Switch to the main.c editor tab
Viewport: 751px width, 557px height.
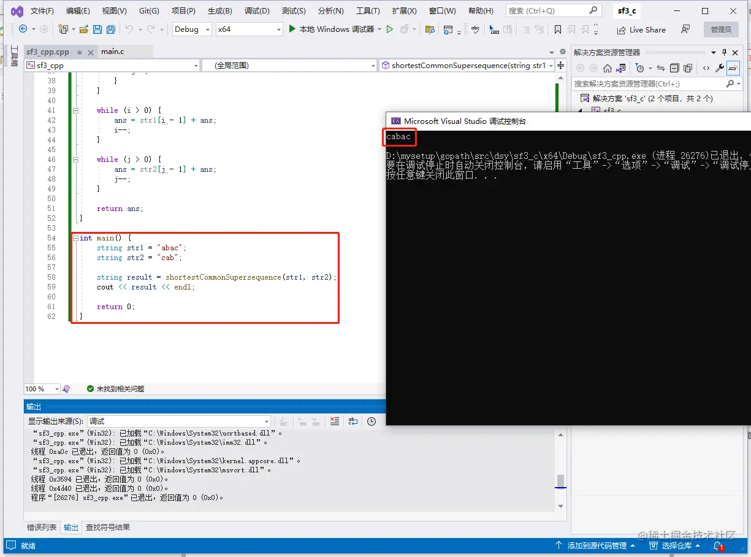[113, 52]
